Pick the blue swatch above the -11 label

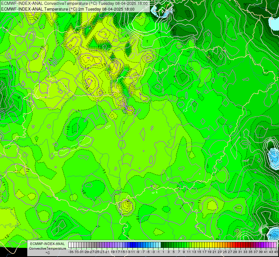(x=131, y=245)
